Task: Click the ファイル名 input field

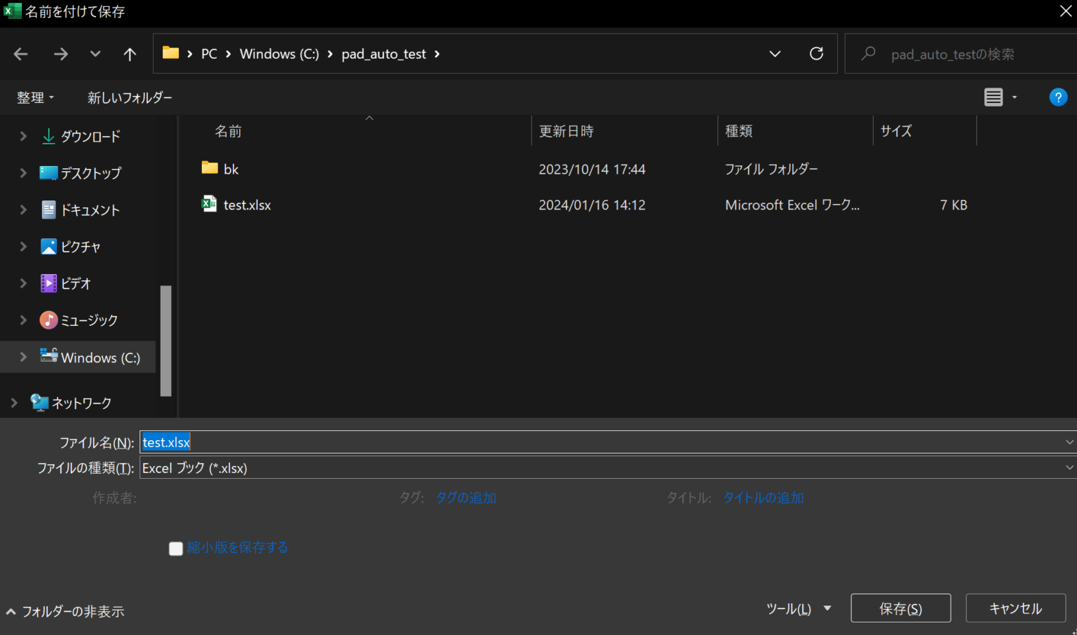Action: (603, 442)
